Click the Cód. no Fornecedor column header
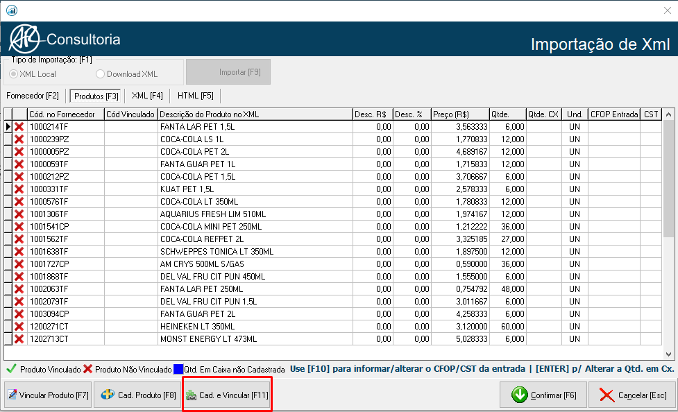678x412 pixels. [x=66, y=114]
